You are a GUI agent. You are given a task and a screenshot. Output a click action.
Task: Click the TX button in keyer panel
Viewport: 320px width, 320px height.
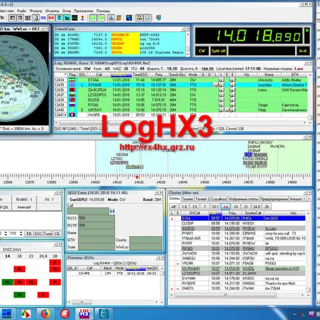[29, 234]
